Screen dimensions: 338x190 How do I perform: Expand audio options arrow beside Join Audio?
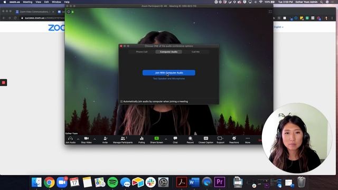(78, 139)
